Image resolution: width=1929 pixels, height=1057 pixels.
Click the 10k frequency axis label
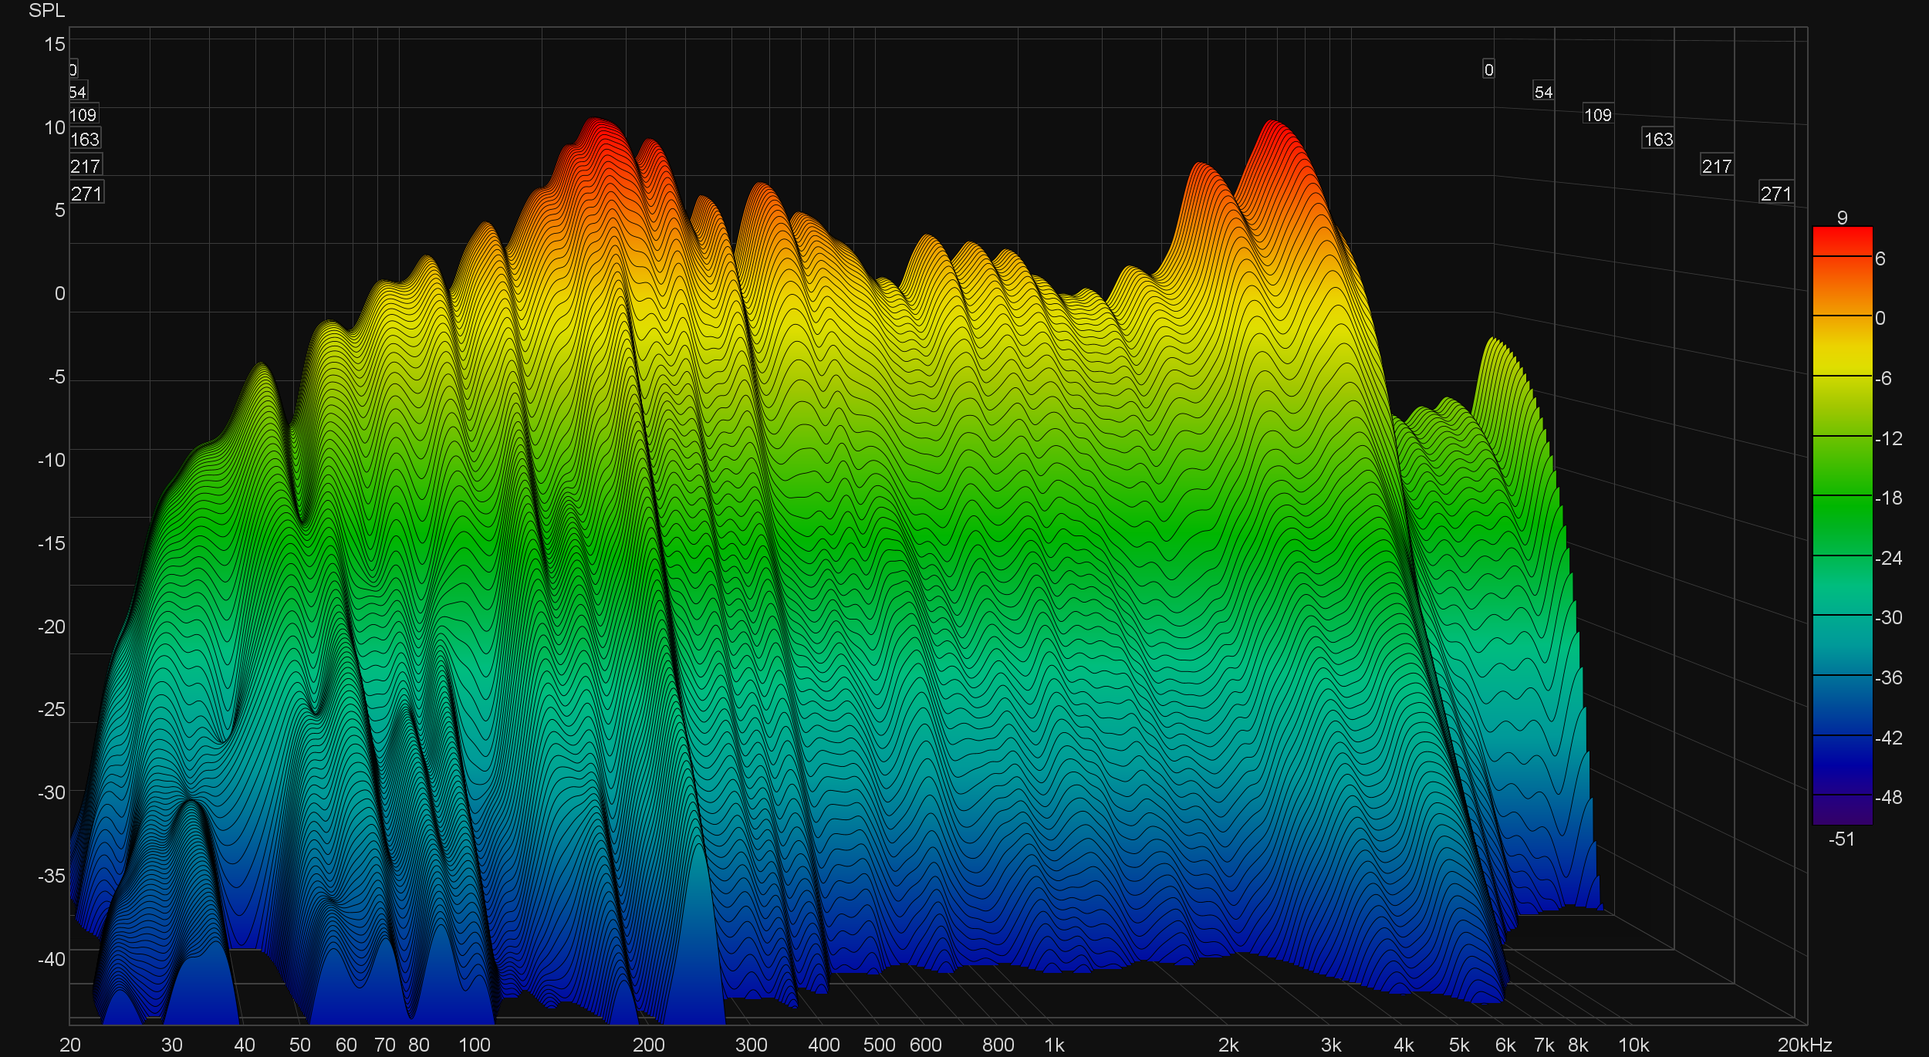[1633, 1045]
